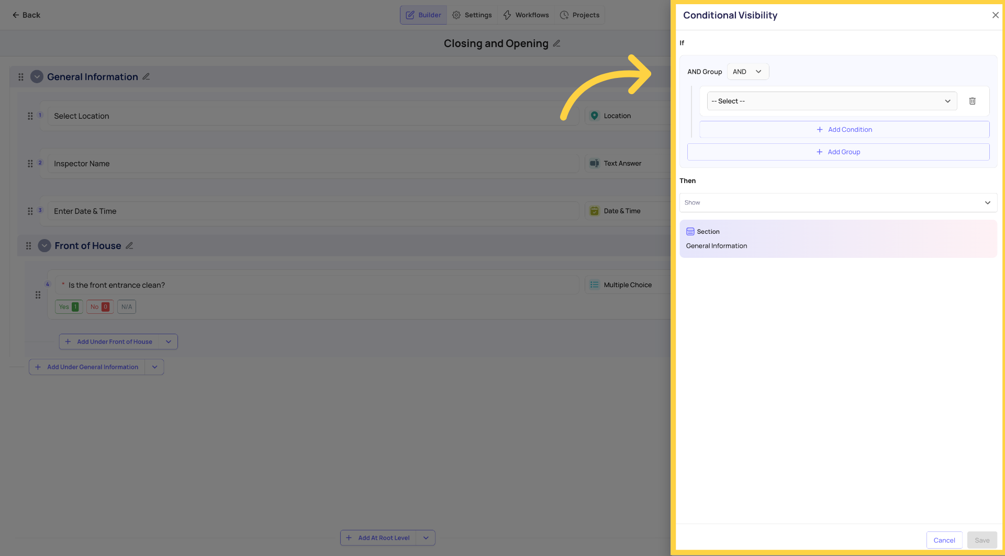
Task: Open the AND group operator dropdown
Action: 748,72
